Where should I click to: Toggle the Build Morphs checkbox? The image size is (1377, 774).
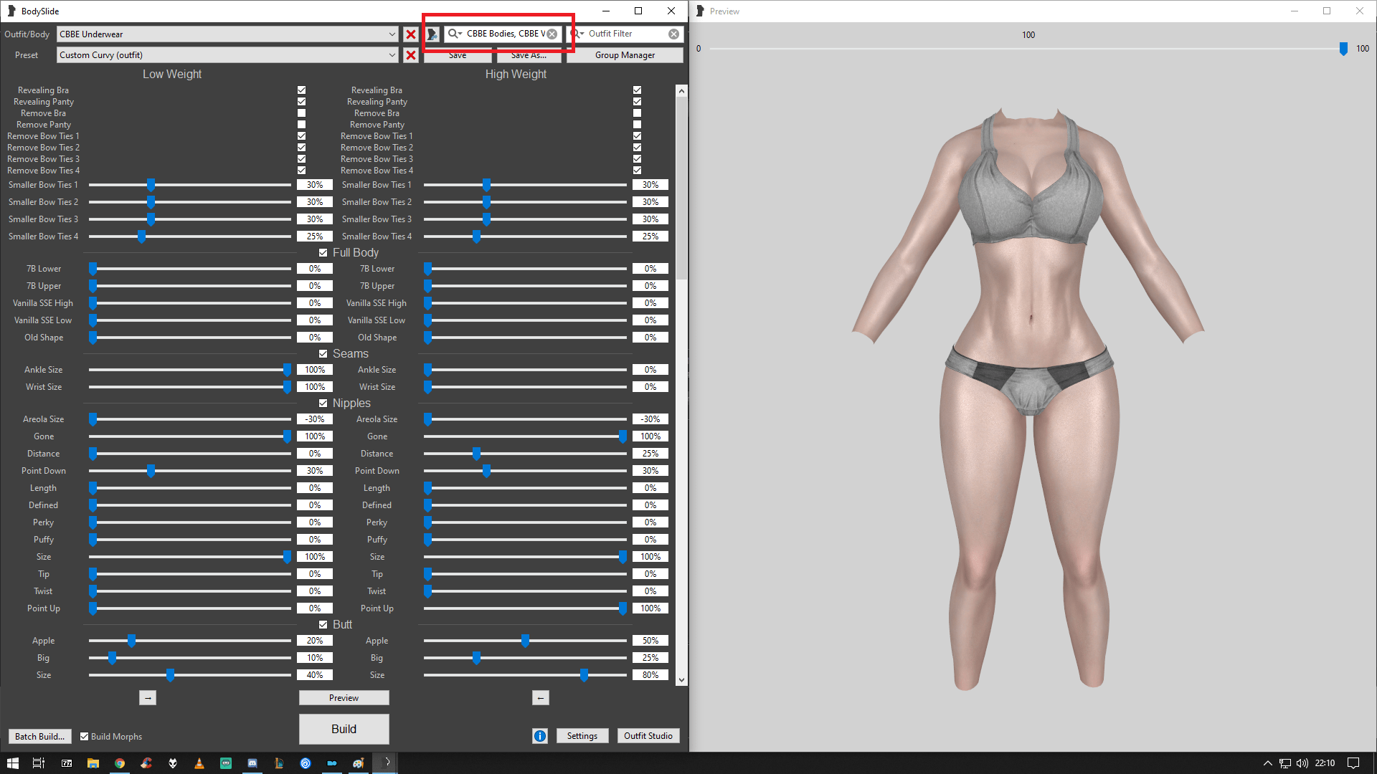[85, 737]
